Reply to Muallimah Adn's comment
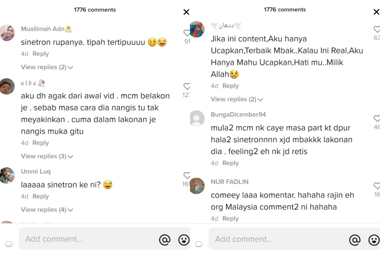This screenshot has height=253, width=380. 41,54
